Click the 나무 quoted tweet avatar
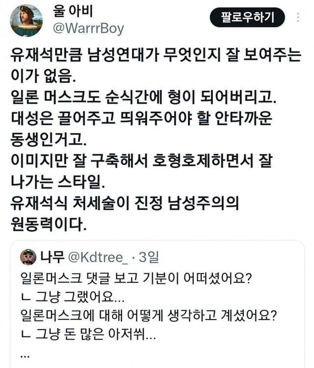Viewport: 314px width, 368px height. 28,257
